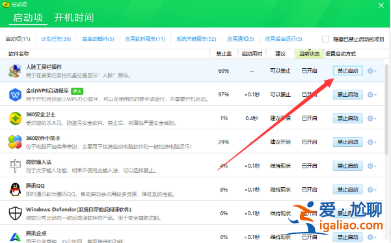Click the 微软输入法 中 character icon
This screenshot has height=243, width=391.
(x=15, y=166)
